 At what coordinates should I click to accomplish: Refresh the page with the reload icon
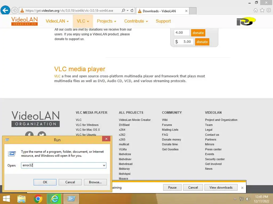132,10
